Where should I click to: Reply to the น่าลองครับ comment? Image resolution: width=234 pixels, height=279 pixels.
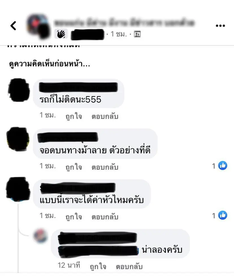[x=129, y=267]
